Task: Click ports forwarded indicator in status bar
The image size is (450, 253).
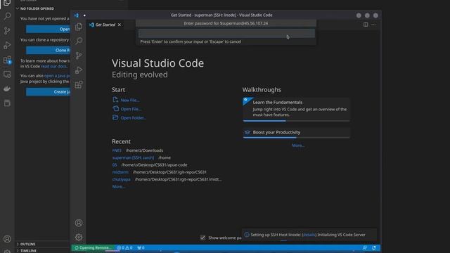Action: click(x=141, y=248)
